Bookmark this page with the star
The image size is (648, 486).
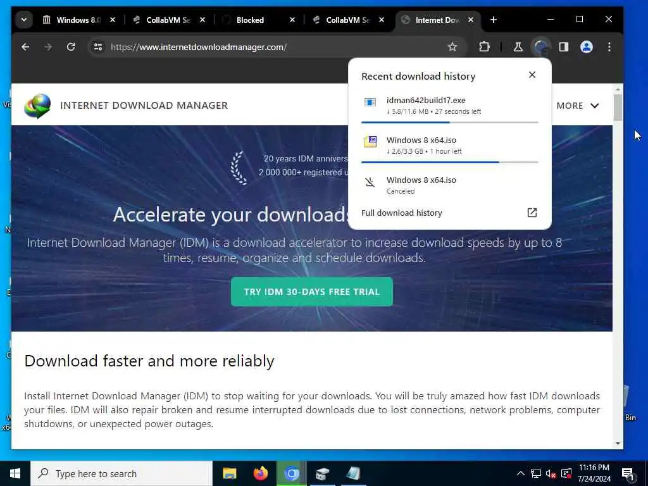[x=452, y=47]
